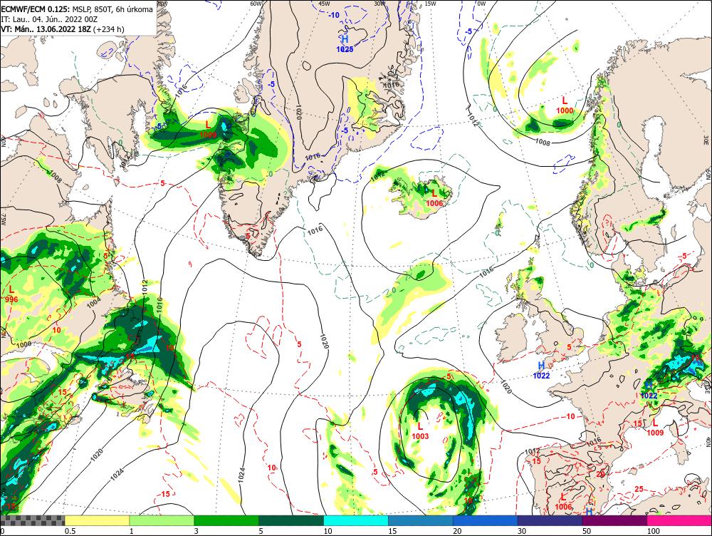This screenshot has height=536, width=712.
Task: Click the H 1025 high marker over Greenland
Action: click(345, 43)
